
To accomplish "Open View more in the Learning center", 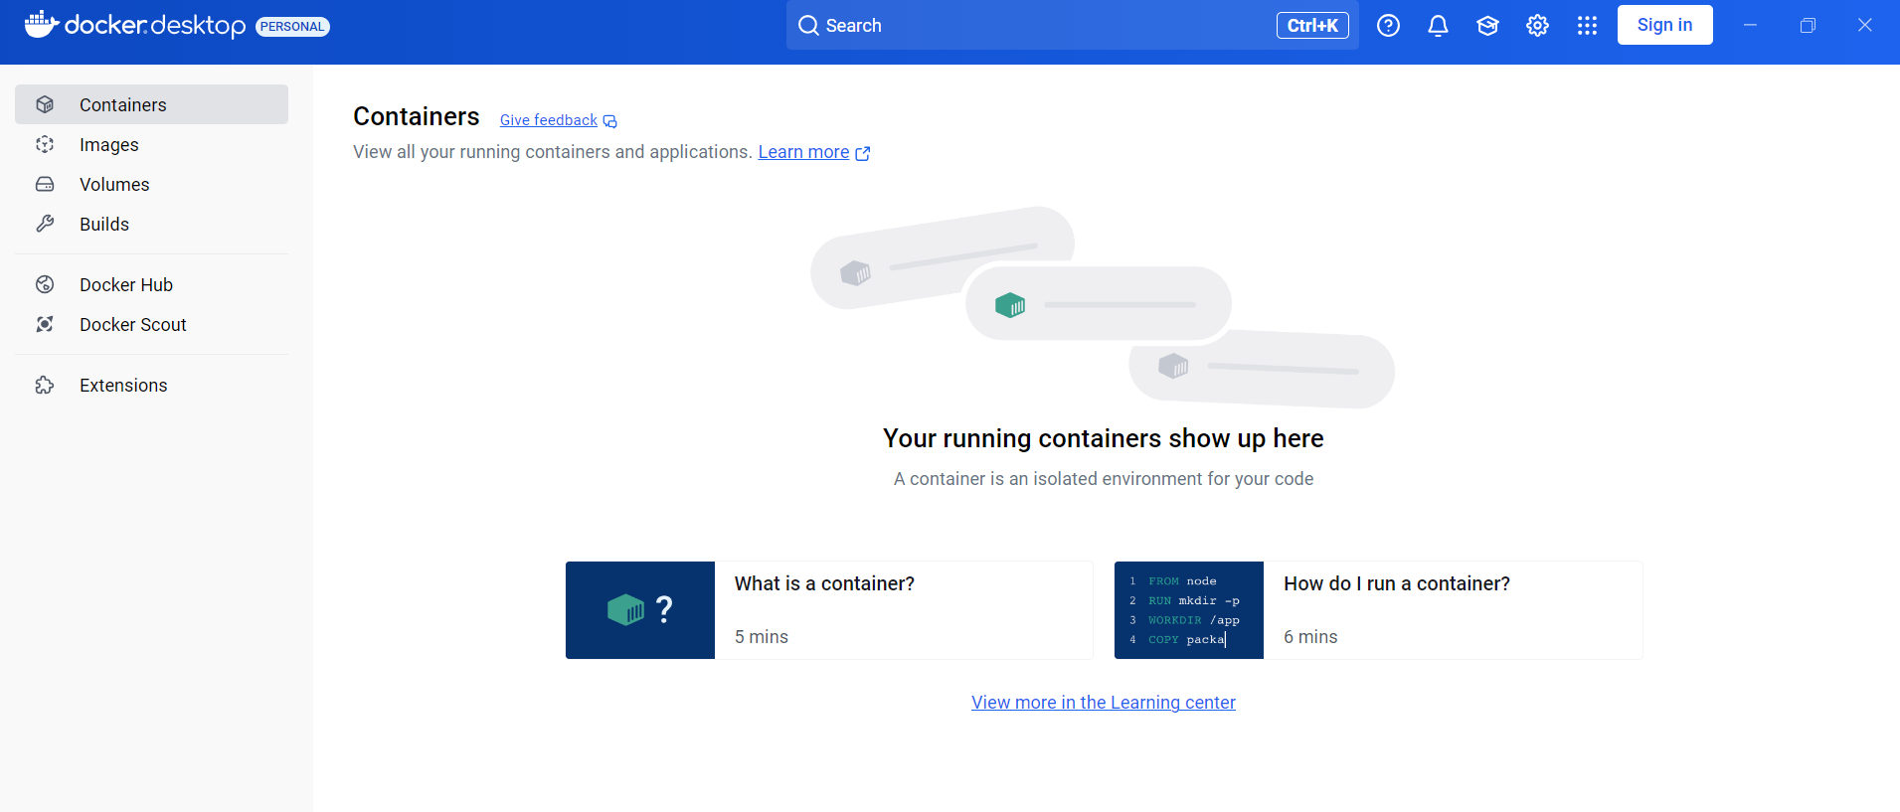I will [x=1104, y=702].
